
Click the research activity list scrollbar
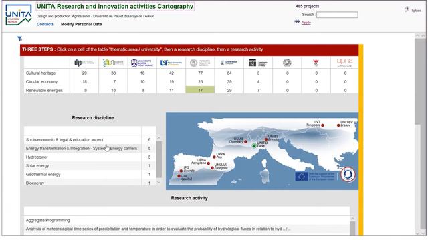tap(352, 228)
